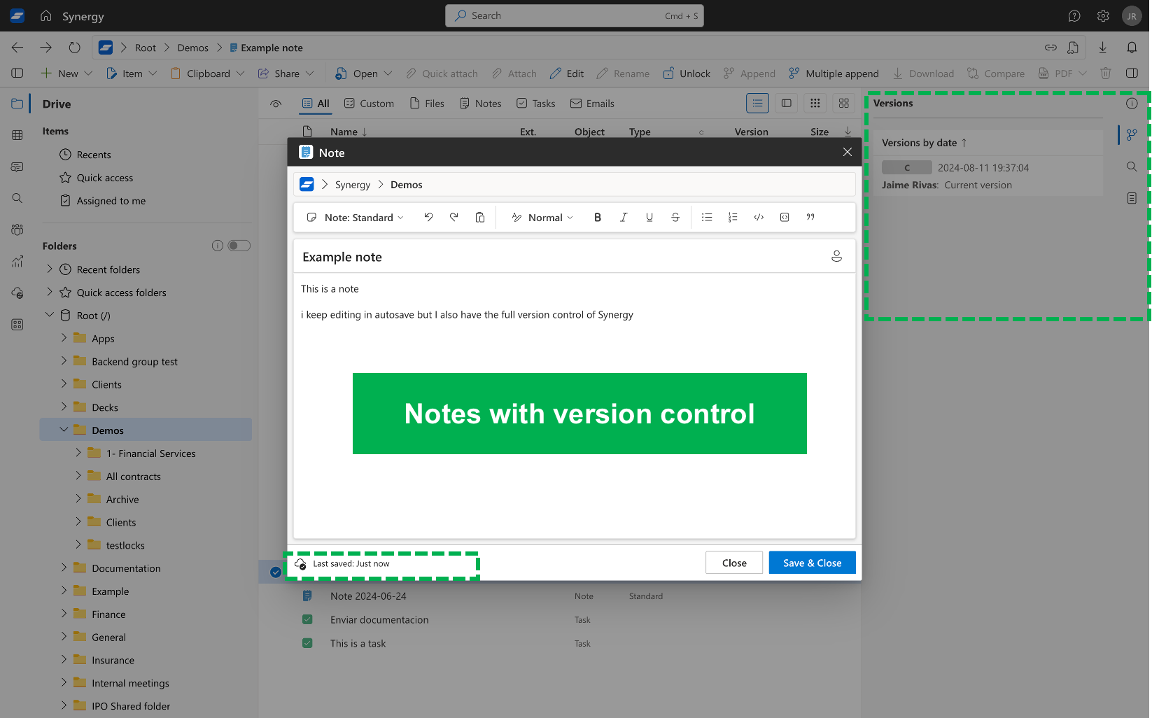Insert a code block

tap(785, 218)
